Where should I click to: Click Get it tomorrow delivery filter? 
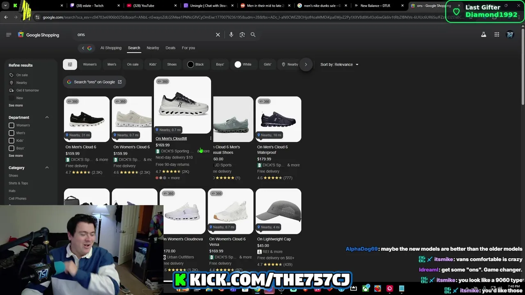click(24, 90)
